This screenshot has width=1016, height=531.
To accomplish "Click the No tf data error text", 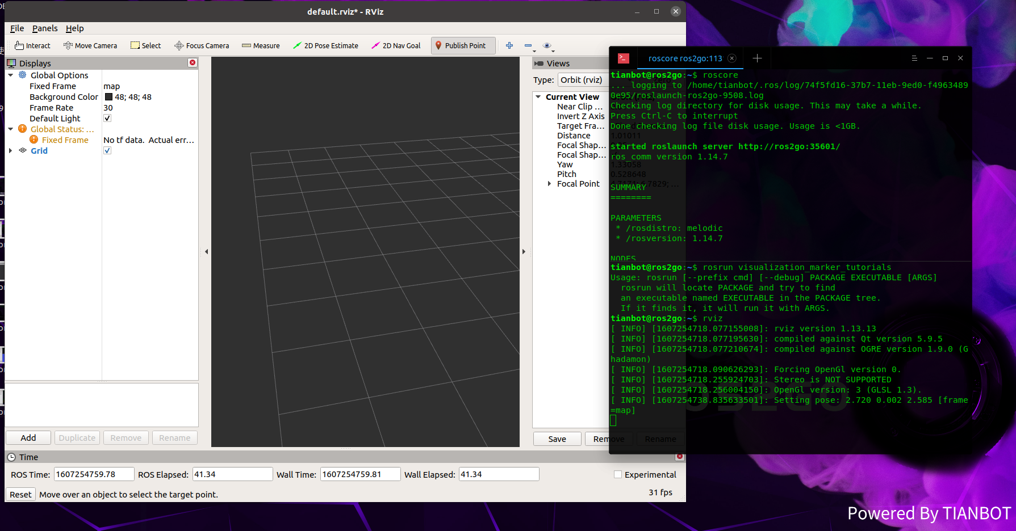I will [149, 140].
